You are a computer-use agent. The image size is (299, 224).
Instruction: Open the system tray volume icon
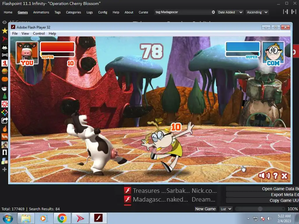tap(269, 218)
